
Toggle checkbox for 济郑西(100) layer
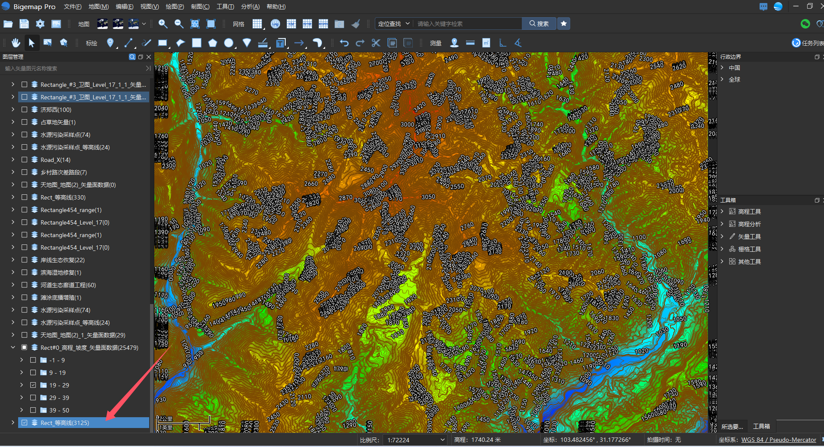tap(24, 110)
